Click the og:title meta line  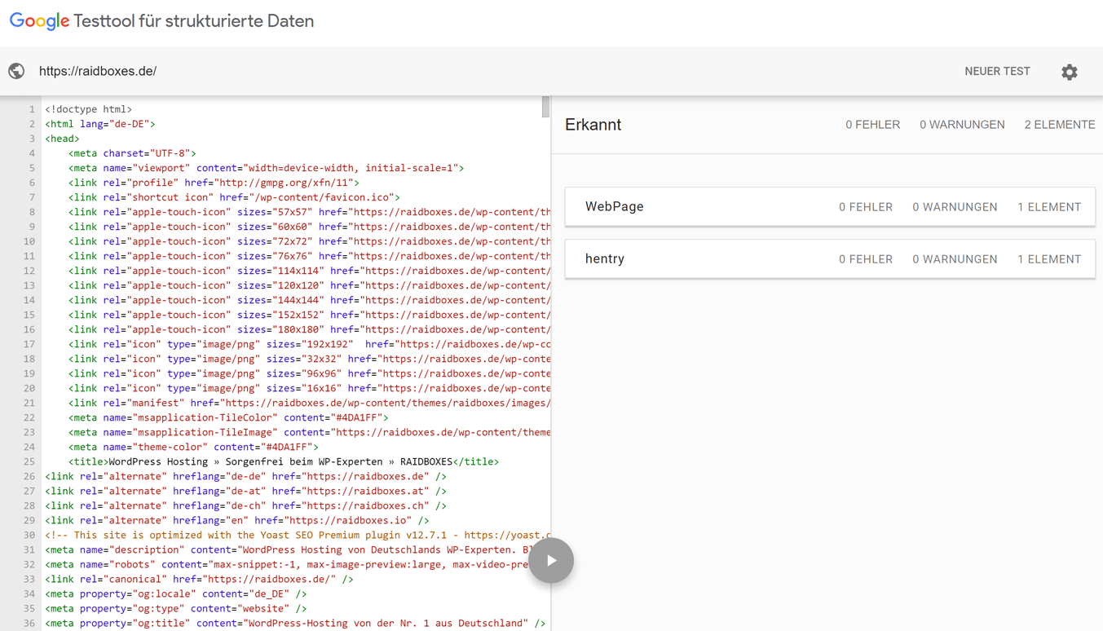[x=295, y=623]
